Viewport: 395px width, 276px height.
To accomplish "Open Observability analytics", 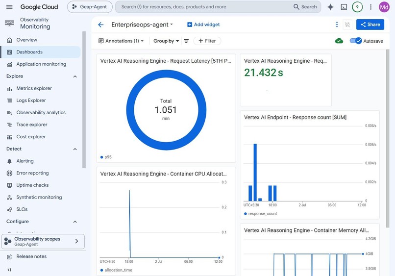I will tap(40, 112).
